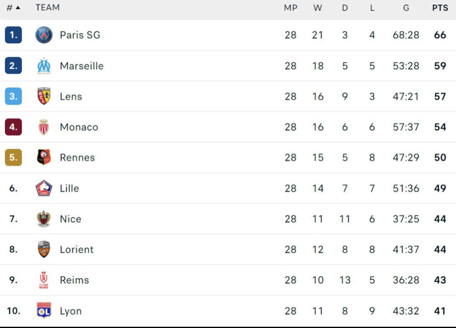Click the dark blue rank 1 badge

pyautogui.click(x=13, y=35)
